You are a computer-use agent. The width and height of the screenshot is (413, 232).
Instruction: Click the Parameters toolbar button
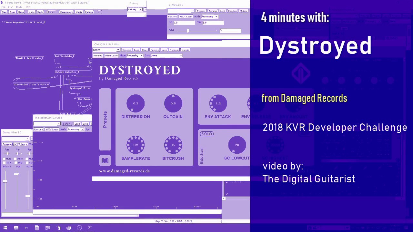coord(66,12)
